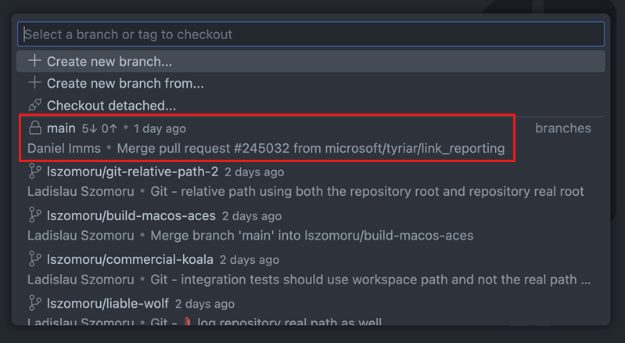This screenshot has height=343, width=625.
Task: Click the lock icon next to main
Action: [x=34, y=128]
